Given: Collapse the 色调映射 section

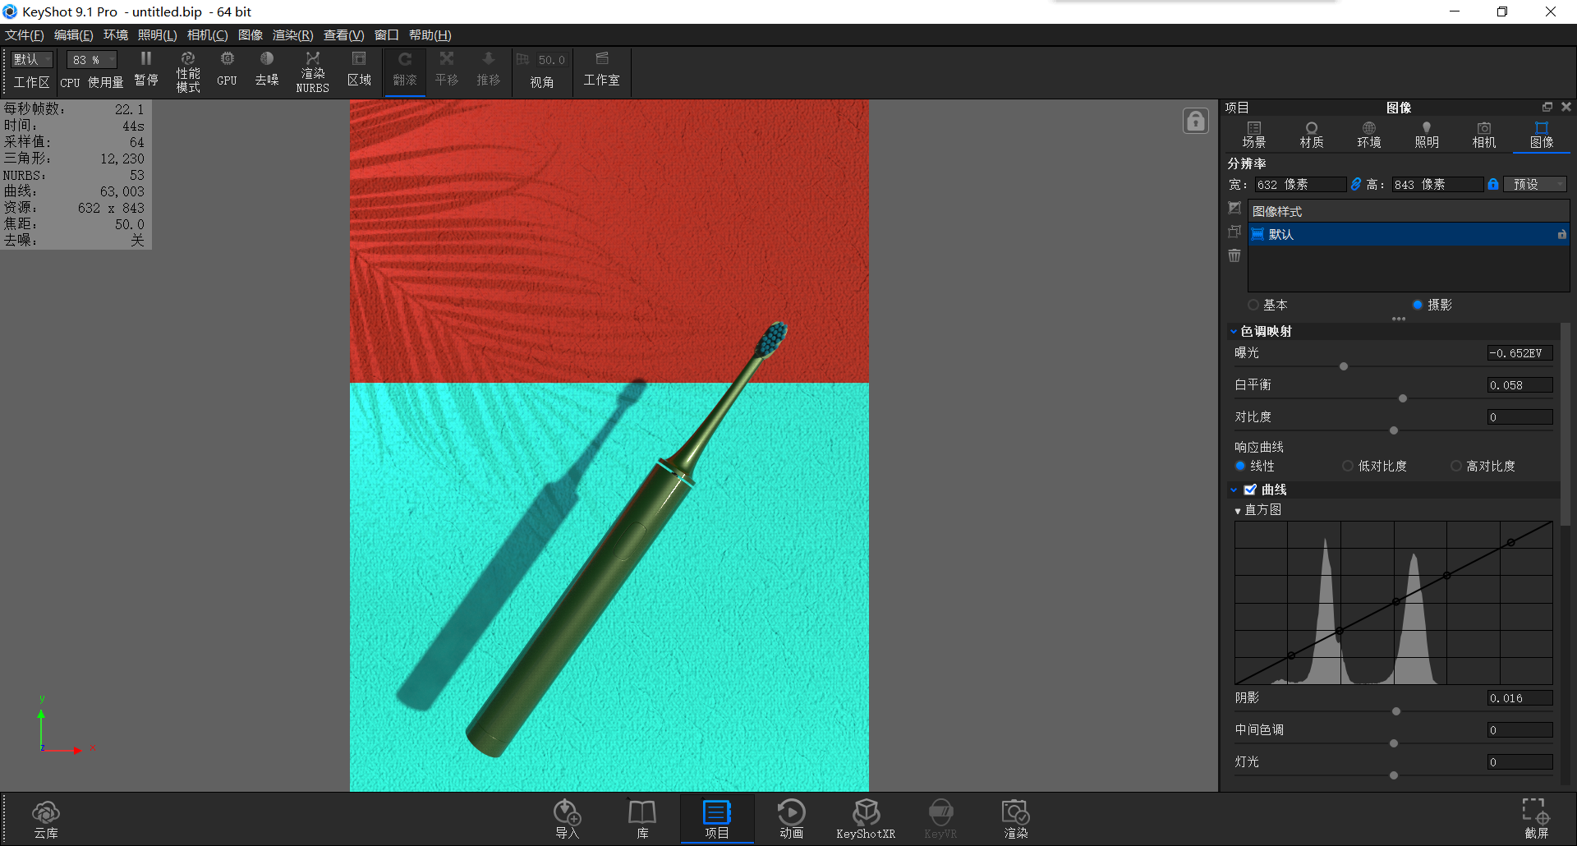Looking at the screenshot, I should coord(1234,331).
